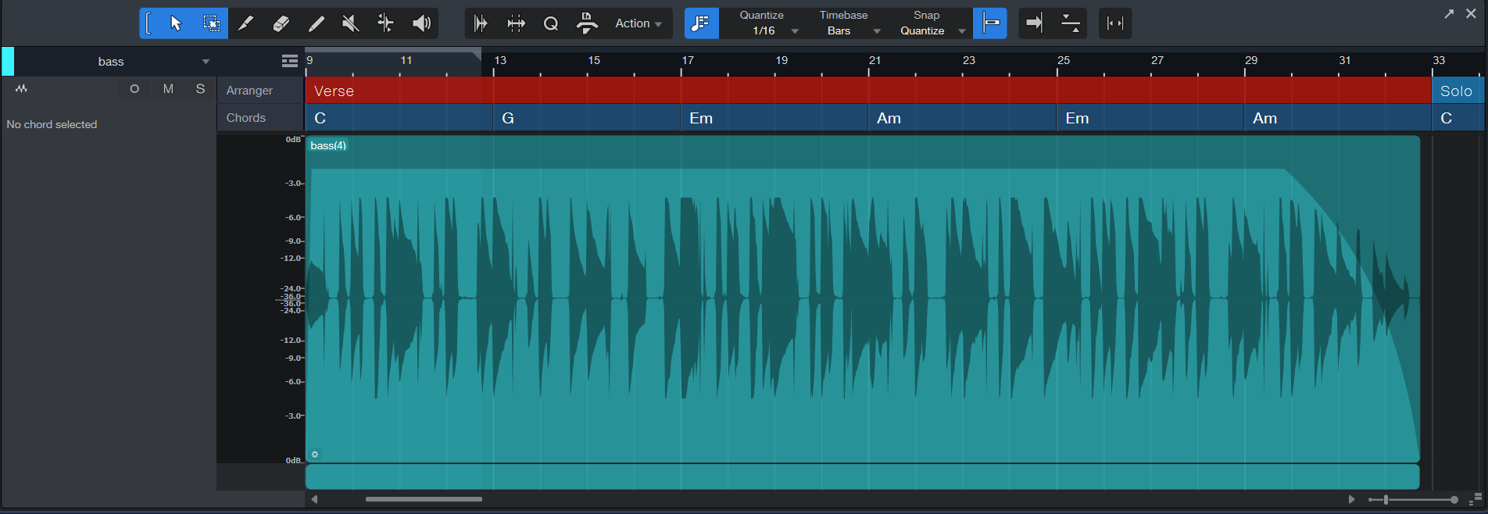Select the Split tool
The image size is (1488, 514).
click(245, 23)
